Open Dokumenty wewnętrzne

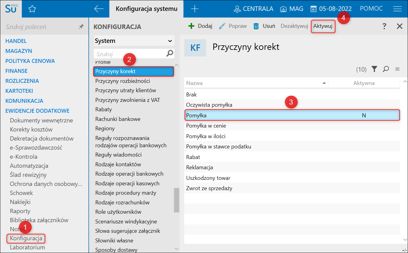[41, 120]
